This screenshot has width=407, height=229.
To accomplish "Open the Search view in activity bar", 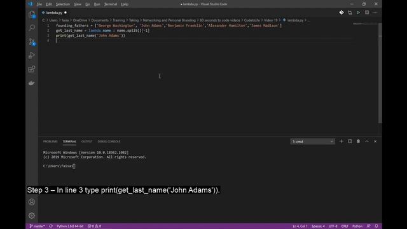I will click(32, 28).
